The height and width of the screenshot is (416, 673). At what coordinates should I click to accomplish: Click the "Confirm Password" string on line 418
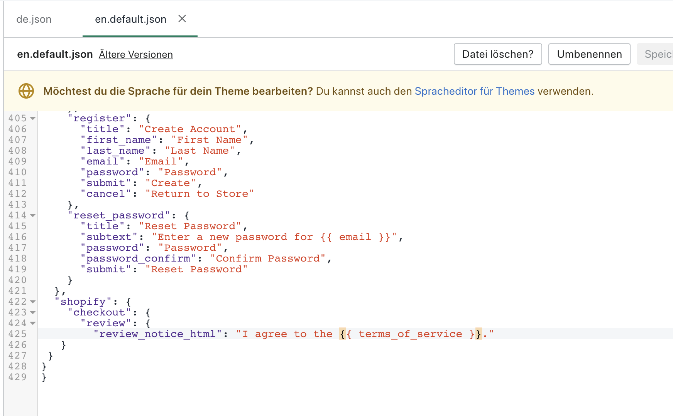coord(268,258)
